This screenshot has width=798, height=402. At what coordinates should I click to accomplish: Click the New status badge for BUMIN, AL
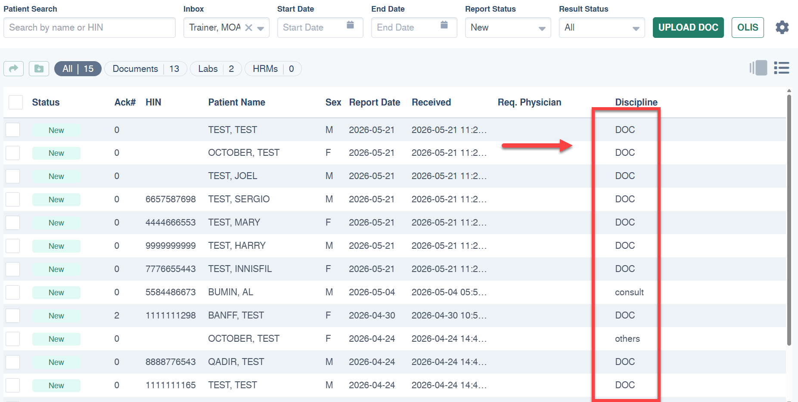56,293
